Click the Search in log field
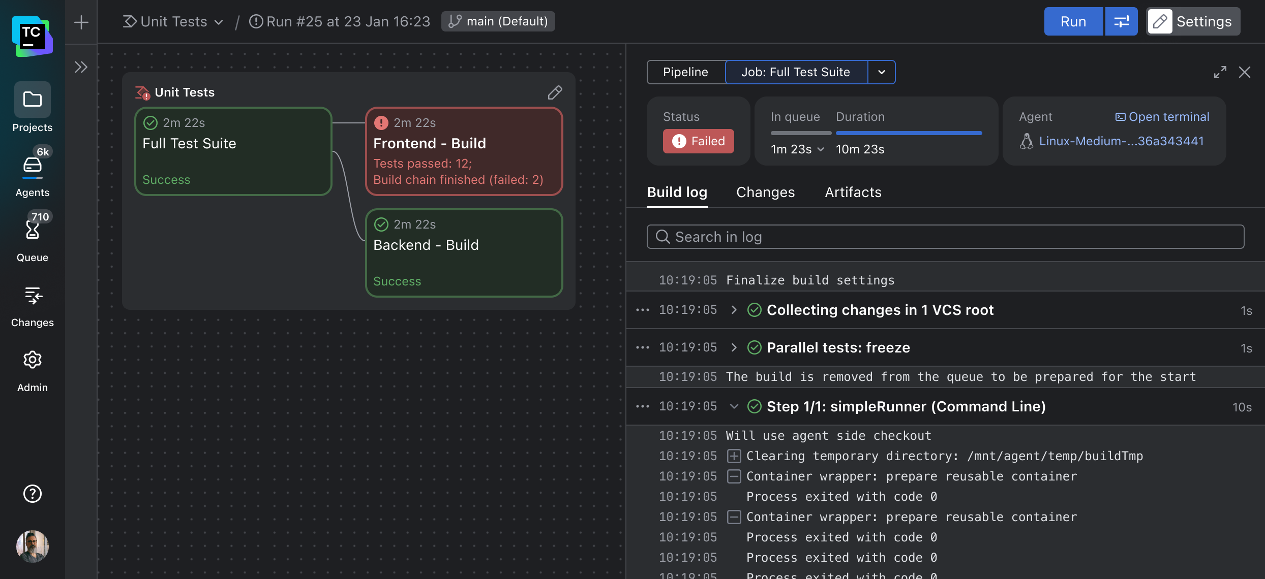 click(945, 237)
